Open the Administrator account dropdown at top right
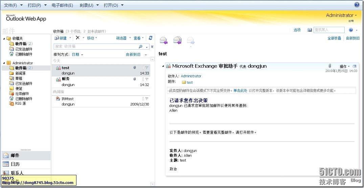364x188 pixels. tap(341, 15)
